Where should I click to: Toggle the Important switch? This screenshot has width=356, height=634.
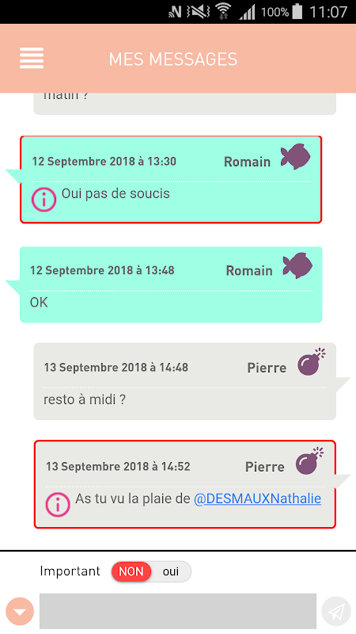coord(151,571)
